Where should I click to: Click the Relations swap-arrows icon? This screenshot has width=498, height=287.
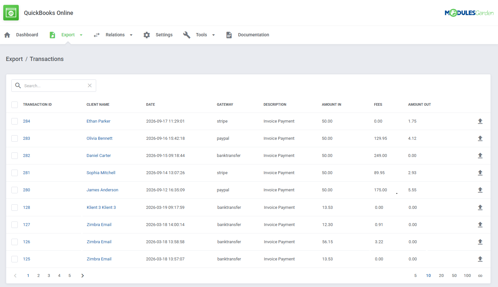[x=96, y=35]
